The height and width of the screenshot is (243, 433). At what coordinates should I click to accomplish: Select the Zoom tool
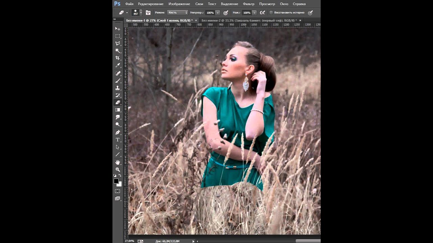coord(118,169)
